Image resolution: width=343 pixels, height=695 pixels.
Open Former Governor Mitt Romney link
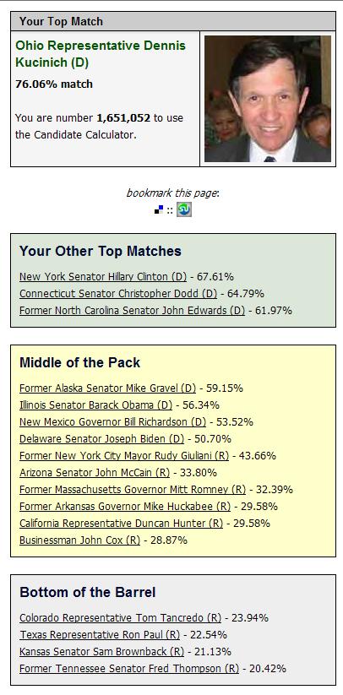(x=133, y=490)
